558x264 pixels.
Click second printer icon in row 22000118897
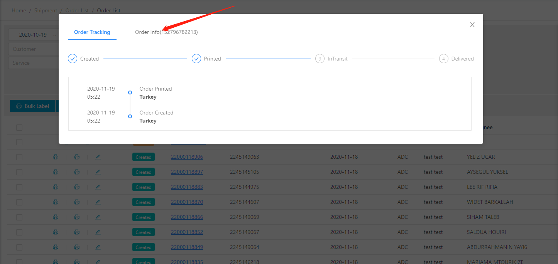[77, 172]
